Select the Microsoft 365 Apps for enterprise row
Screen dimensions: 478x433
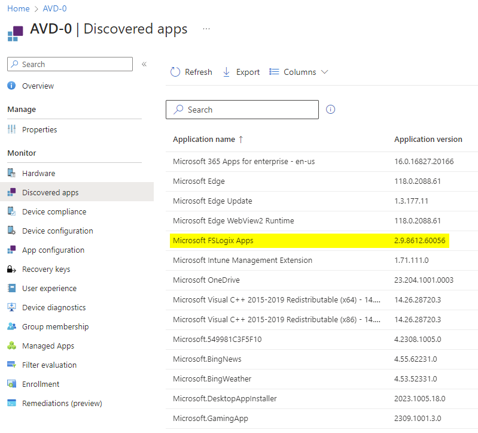point(322,162)
